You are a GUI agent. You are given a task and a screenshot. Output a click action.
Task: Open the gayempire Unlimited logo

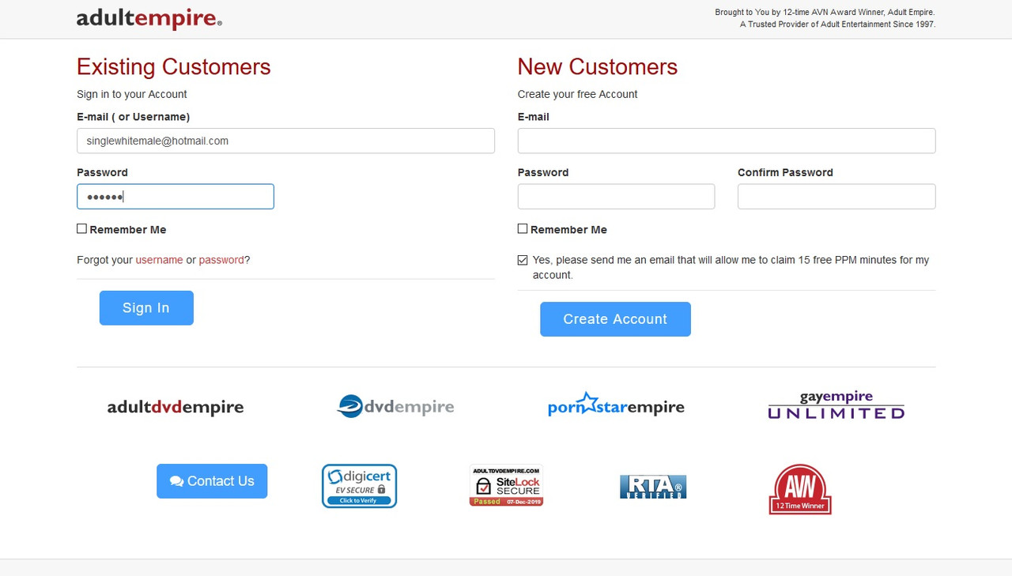click(x=836, y=405)
